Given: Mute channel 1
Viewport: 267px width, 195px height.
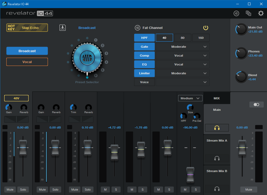Looking at the screenshot, I should click(10, 190).
